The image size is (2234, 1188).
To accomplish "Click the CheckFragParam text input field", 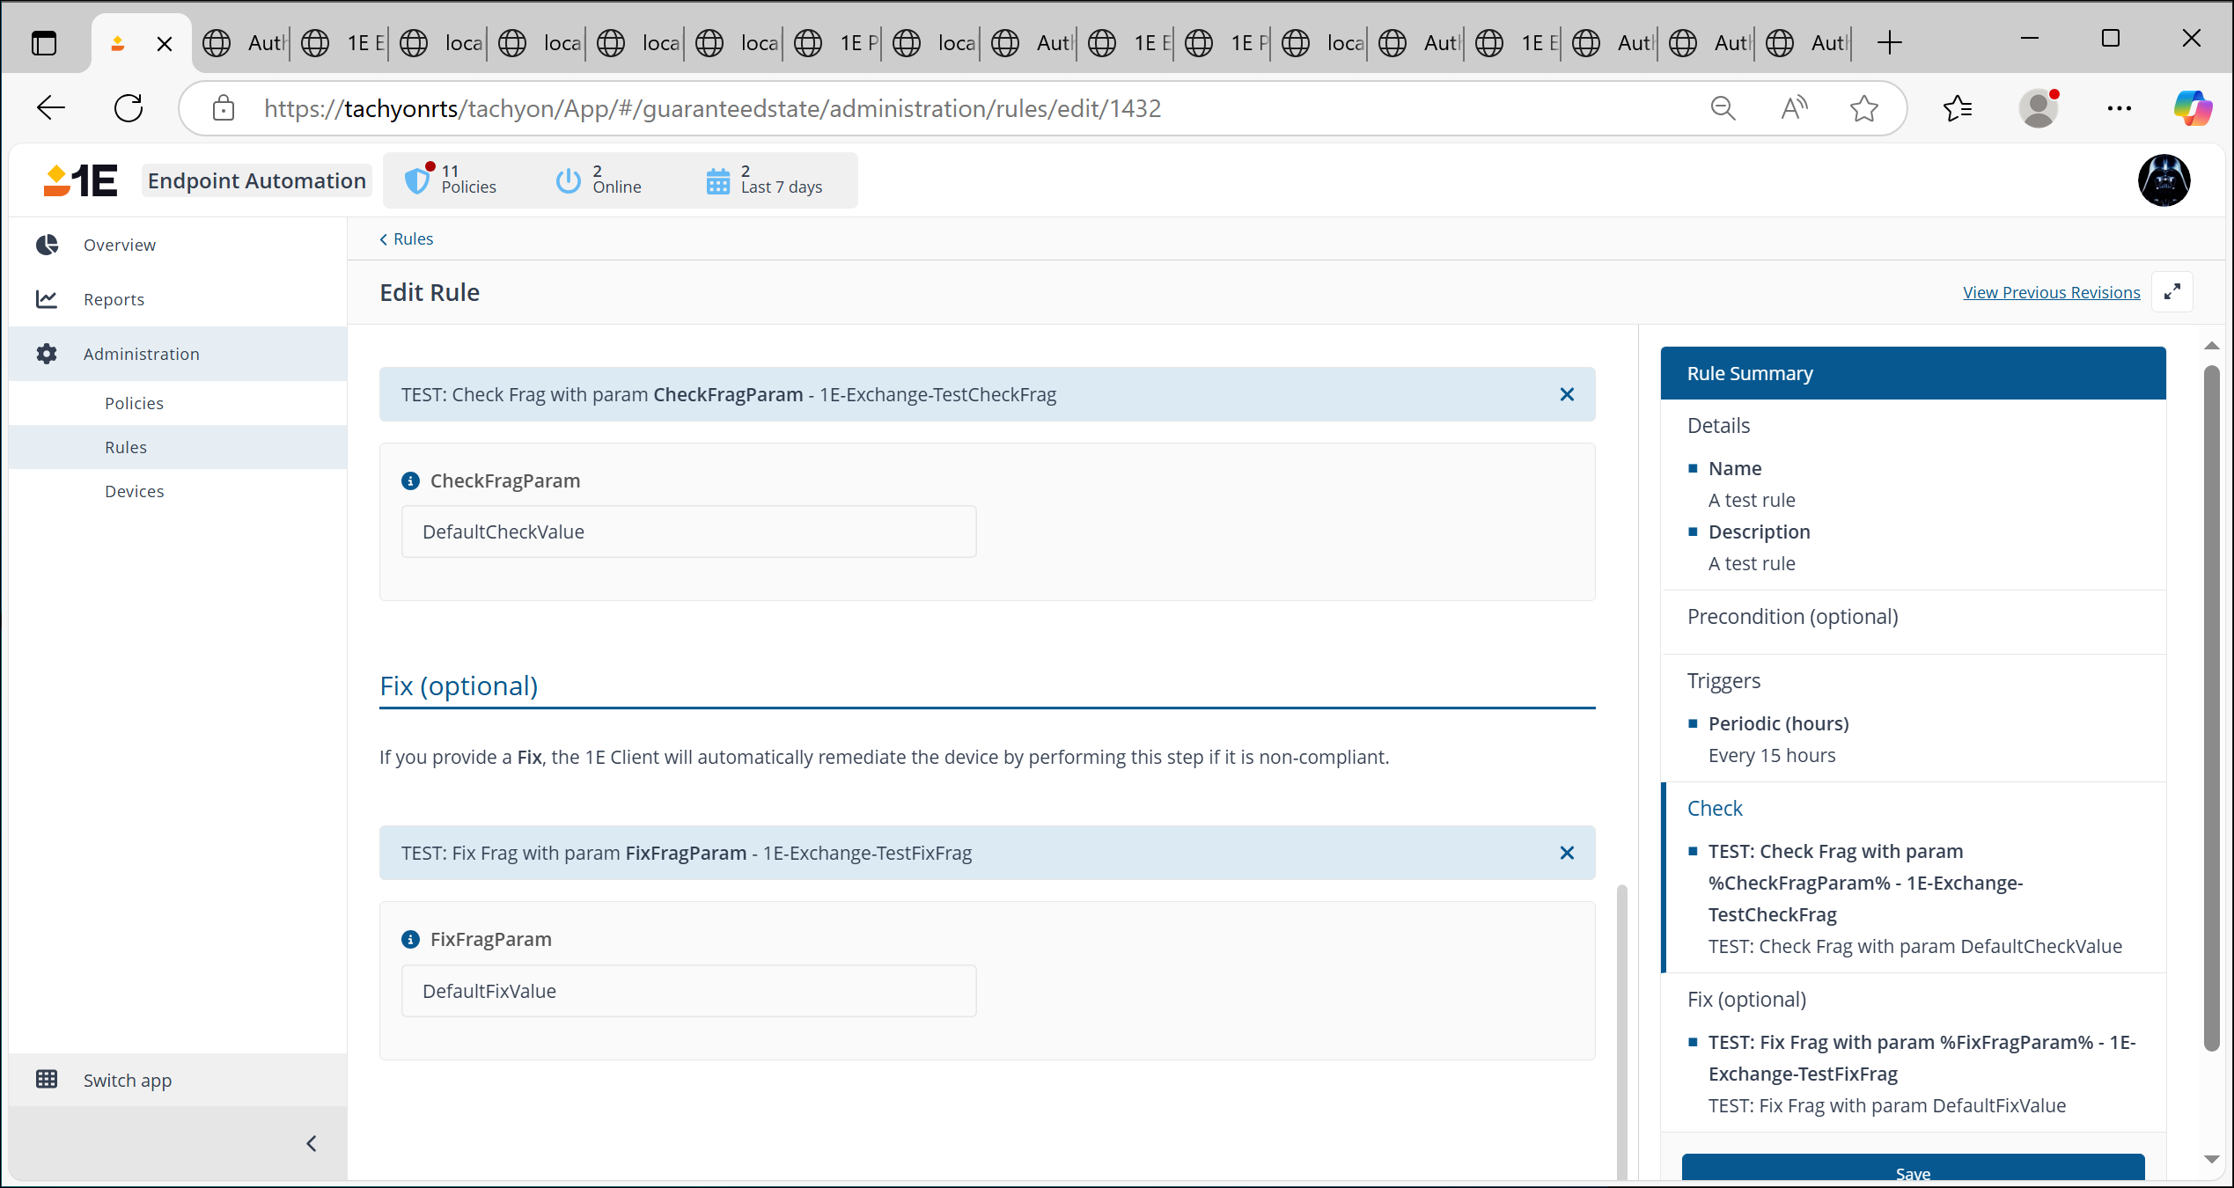I will (x=688, y=532).
